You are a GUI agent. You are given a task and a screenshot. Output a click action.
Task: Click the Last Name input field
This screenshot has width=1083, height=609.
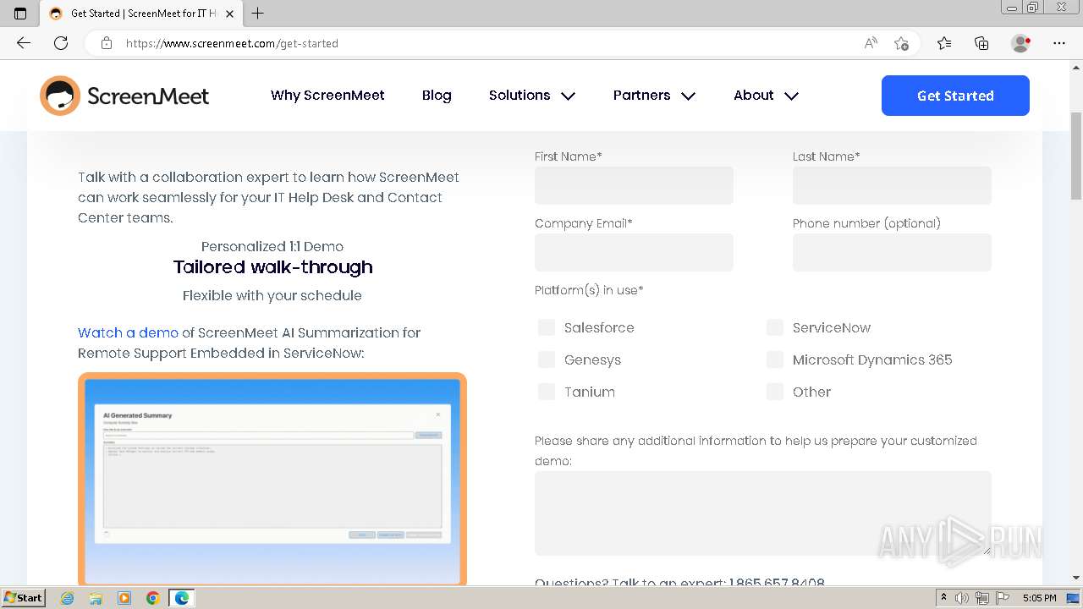tap(892, 185)
